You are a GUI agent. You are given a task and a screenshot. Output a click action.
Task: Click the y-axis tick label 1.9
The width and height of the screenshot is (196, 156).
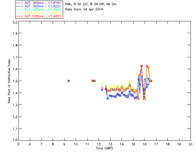pyautogui.click(x=15, y=33)
